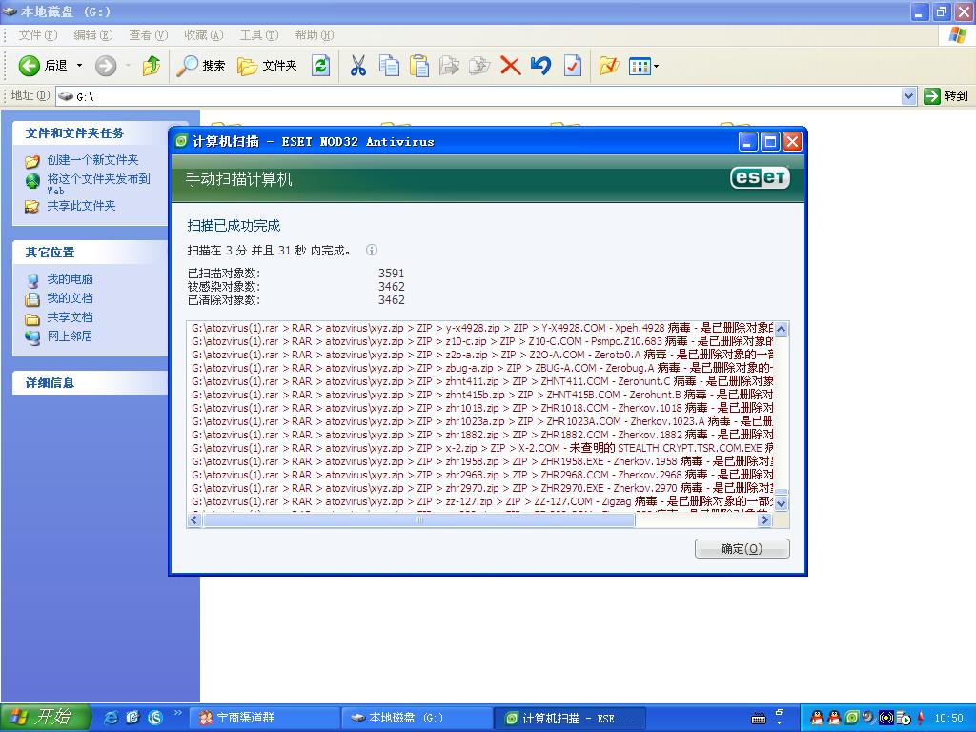Open 我的文档 in Other Places
This screenshot has width=976, height=732.
[70, 298]
